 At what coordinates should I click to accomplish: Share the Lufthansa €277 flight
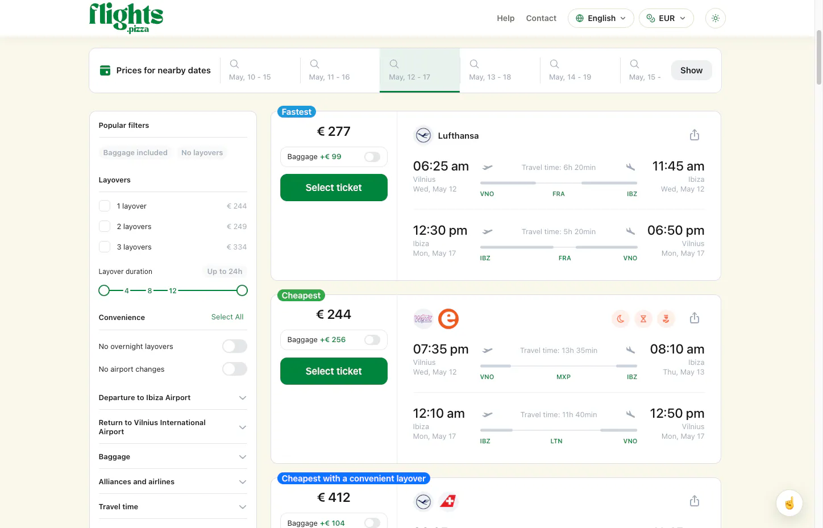[695, 135]
